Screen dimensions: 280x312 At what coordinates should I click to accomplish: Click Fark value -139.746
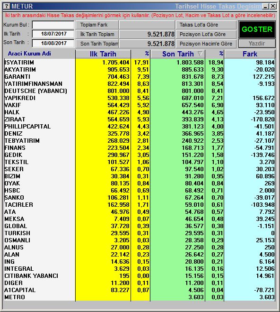point(262,155)
